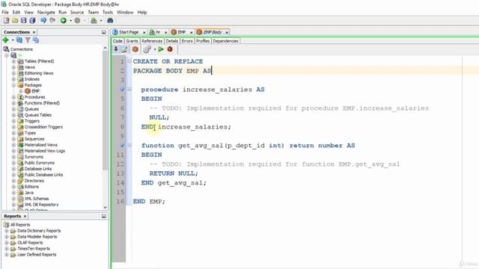
Task: Expand the Tables (Filtered) node
Action: point(13,61)
